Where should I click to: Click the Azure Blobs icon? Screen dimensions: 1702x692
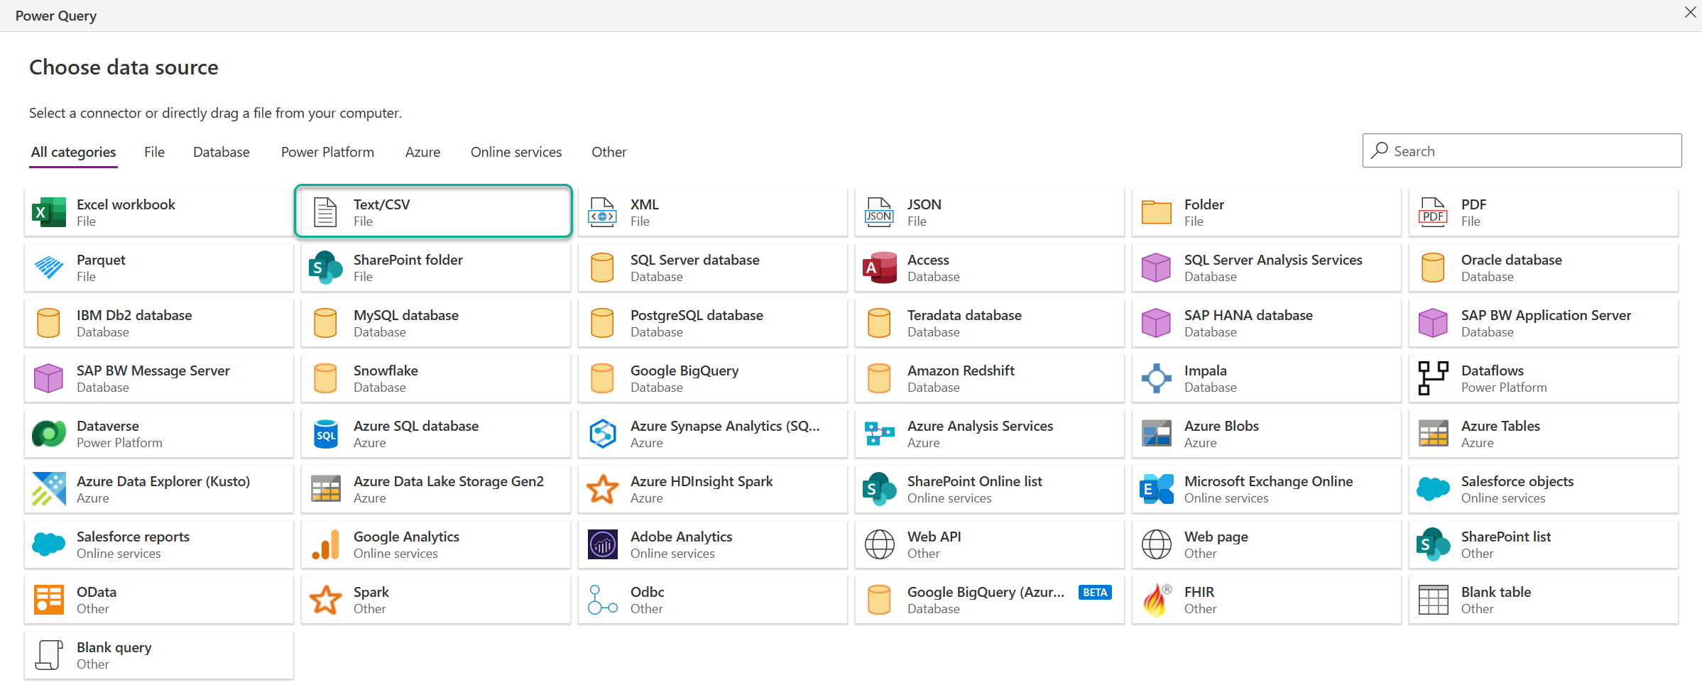[1157, 434]
